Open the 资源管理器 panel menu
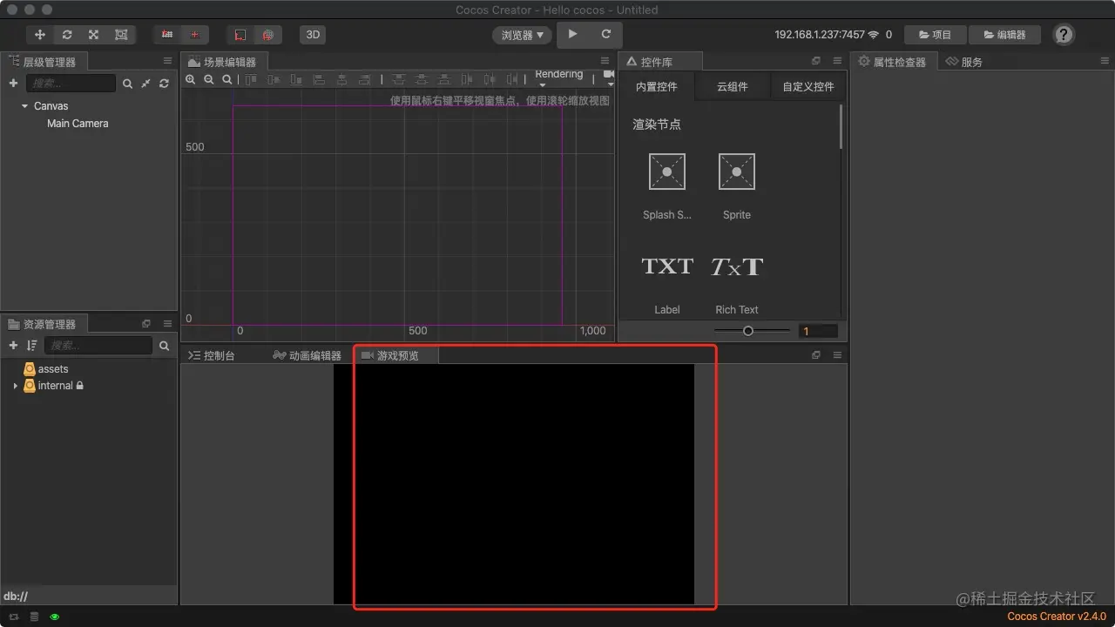 (x=167, y=323)
